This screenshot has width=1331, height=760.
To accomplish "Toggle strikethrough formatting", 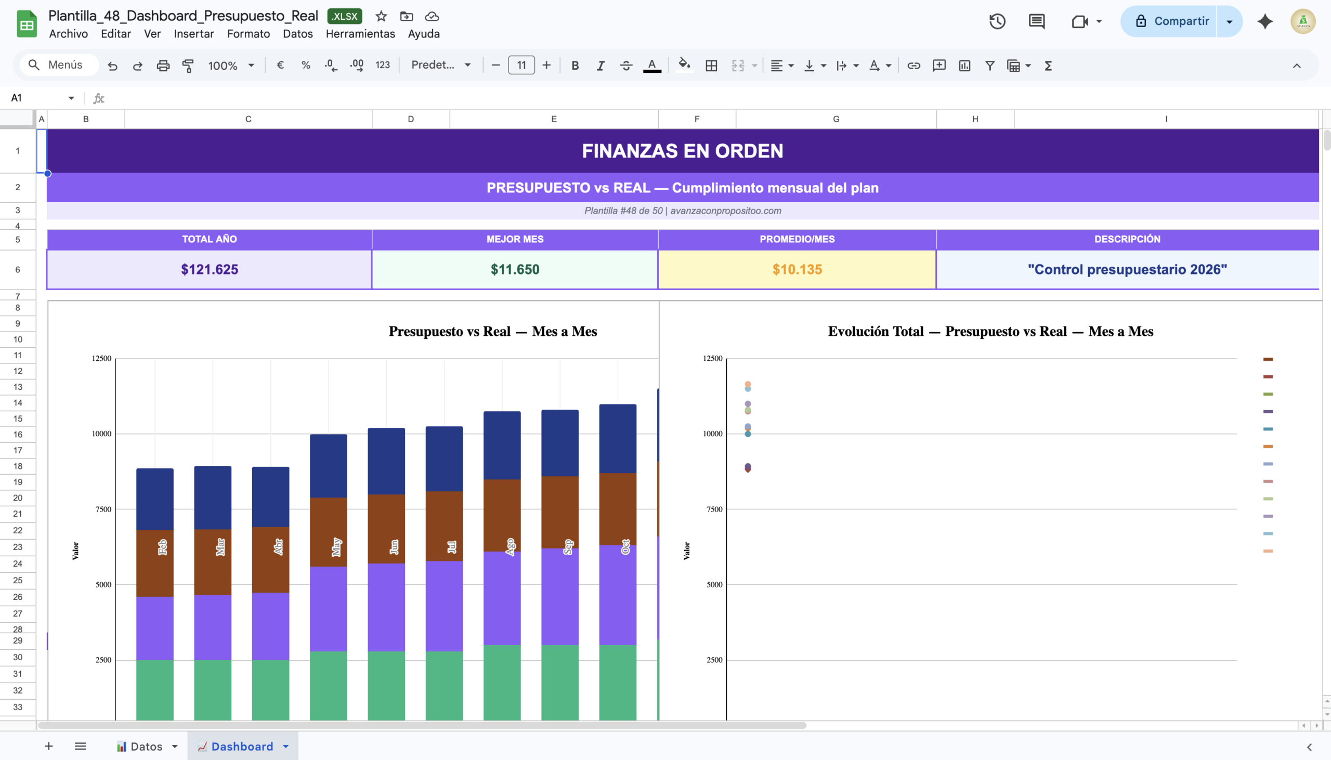I will (626, 65).
